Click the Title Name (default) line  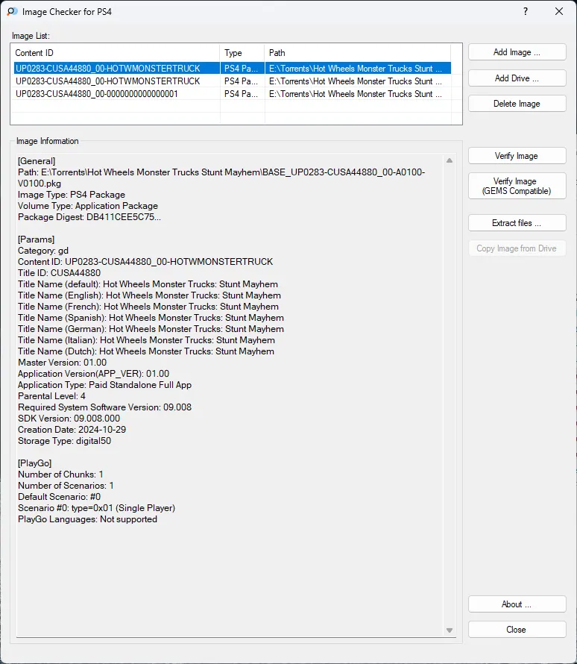(148, 284)
